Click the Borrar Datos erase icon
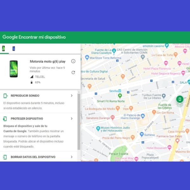This screenshot has height=190, width=190. coord(5,157)
